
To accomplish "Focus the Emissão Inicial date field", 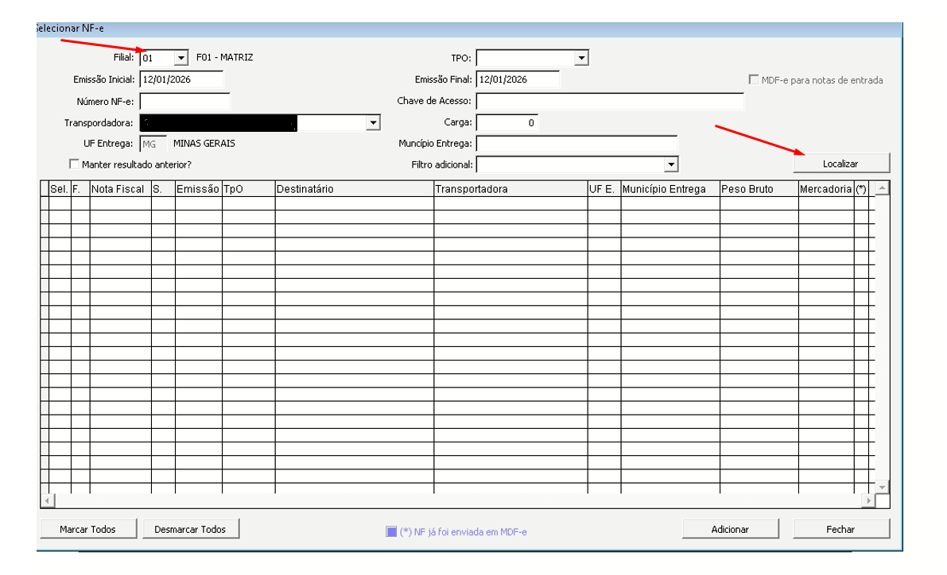I will click(181, 79).
